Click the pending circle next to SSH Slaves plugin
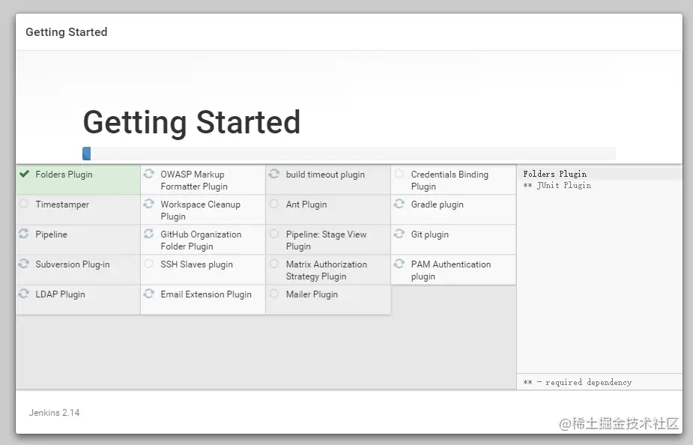The height and width of the screenshot is (445, 693). pyautogui.click(x=149, y=264)
